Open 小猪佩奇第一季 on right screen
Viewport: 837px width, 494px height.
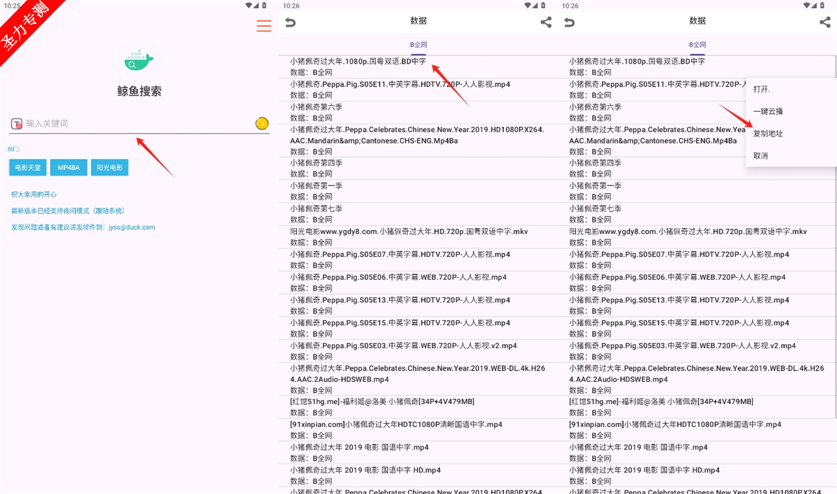pyautogui.click(x=697, y=191)
